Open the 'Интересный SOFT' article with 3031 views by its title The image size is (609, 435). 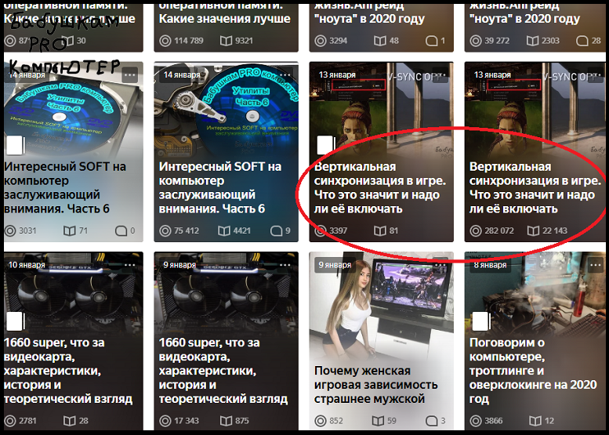tap(65, 188)
